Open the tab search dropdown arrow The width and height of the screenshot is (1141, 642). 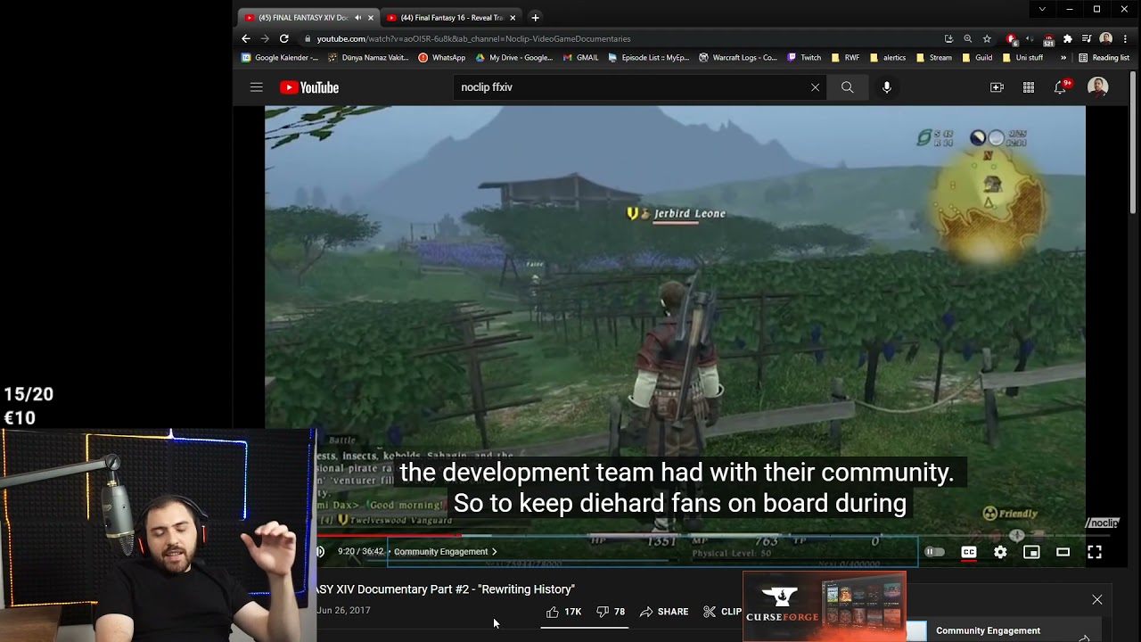(x=1042, y=9)
